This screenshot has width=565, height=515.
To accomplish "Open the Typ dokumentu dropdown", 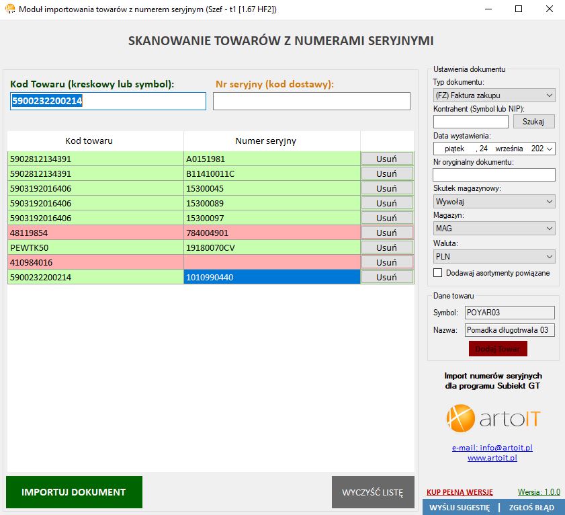I will click(x=494, y=95).
